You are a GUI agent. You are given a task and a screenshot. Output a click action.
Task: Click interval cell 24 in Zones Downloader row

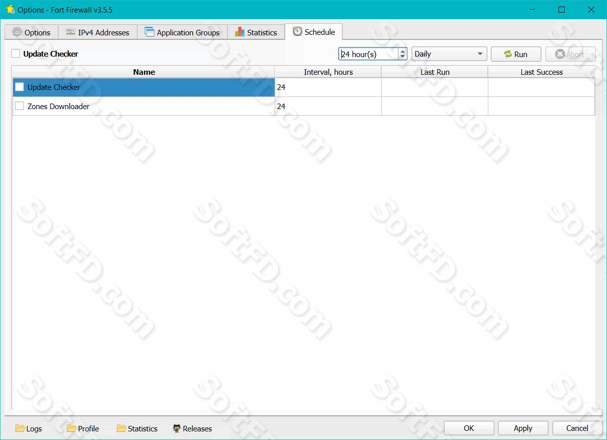coord(328,106)
